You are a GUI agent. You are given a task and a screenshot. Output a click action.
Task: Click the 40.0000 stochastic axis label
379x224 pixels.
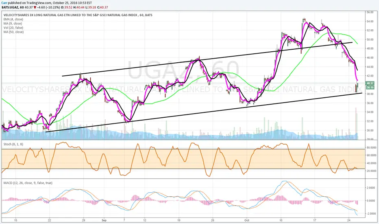[x=371, y=163]
